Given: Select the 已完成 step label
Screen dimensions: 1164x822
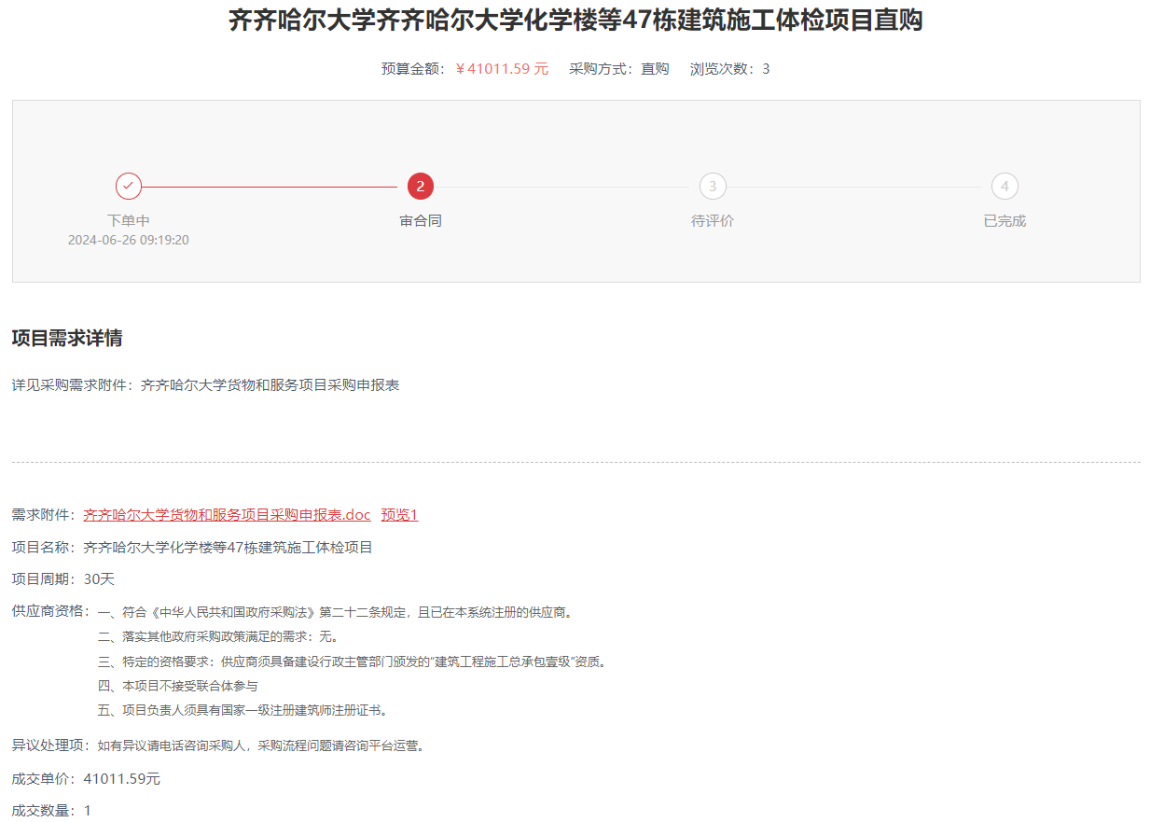Looking at the screenshot, I should (1005, 221).
